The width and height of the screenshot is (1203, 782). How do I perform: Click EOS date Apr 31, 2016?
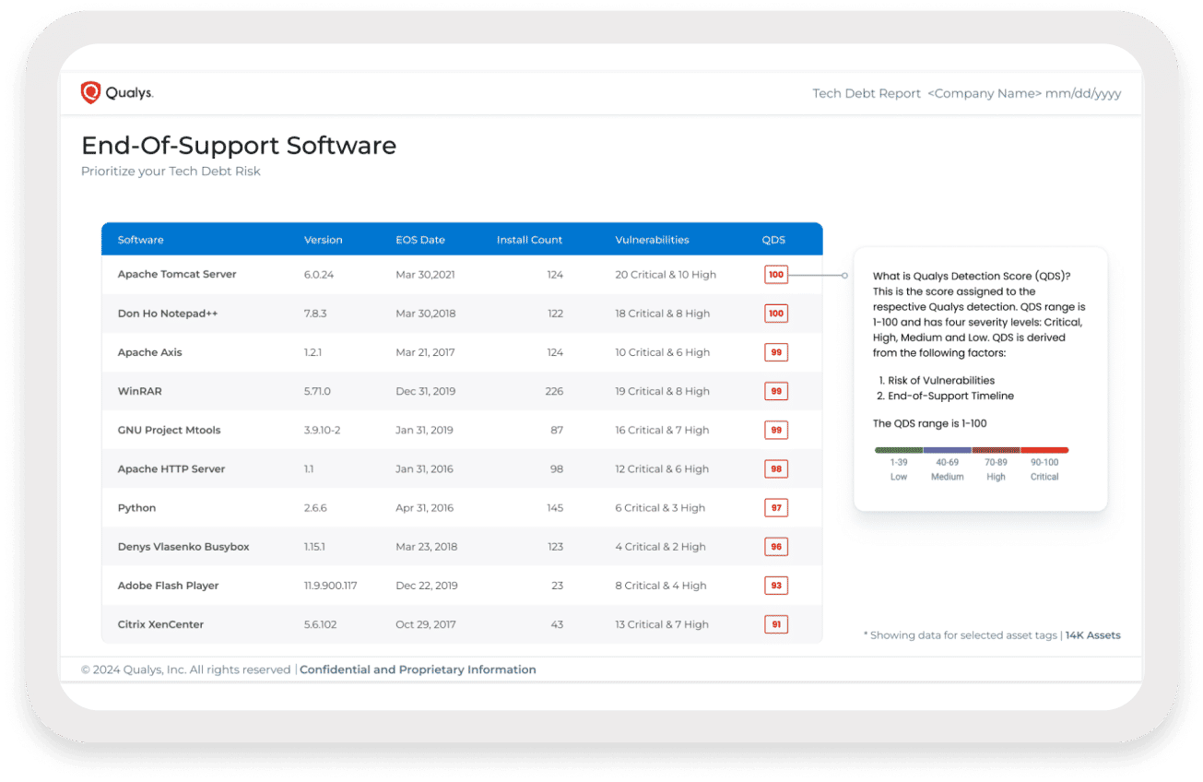point(424,508)
